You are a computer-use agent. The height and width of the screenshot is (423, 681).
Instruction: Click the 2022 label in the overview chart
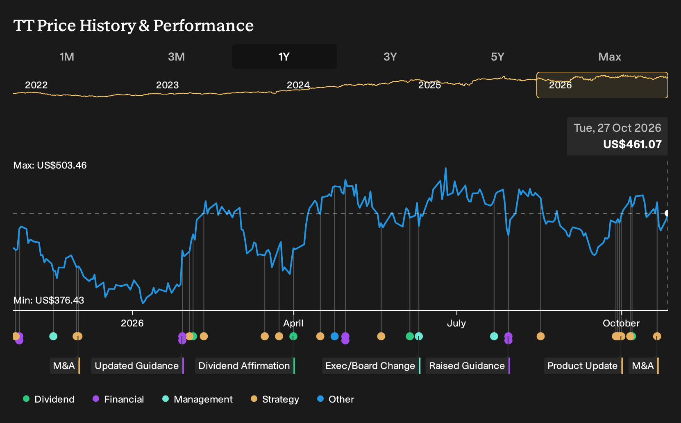pos(36,85)
